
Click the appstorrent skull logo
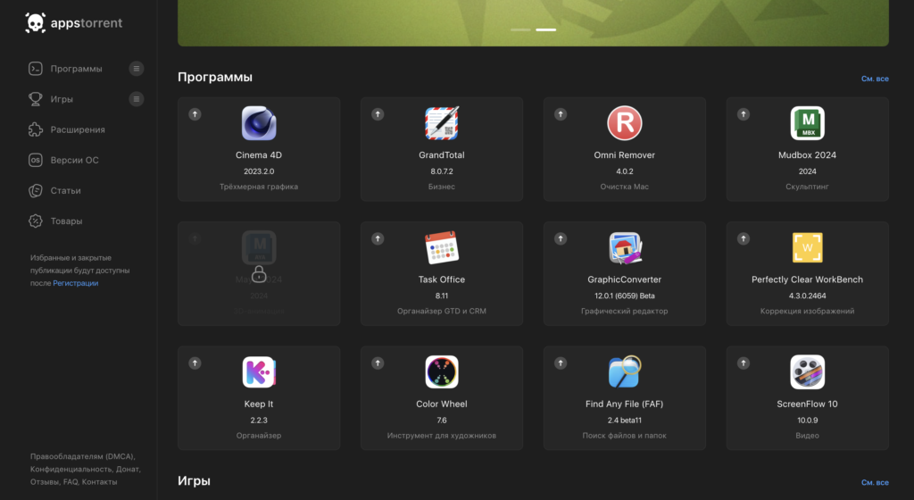35,22
